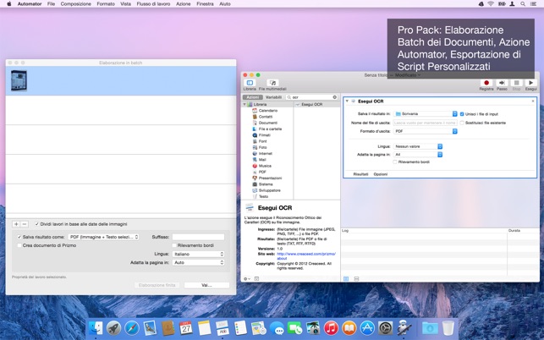Run the workflow with Esegui
Screen dimensions: 544x340
530,83
